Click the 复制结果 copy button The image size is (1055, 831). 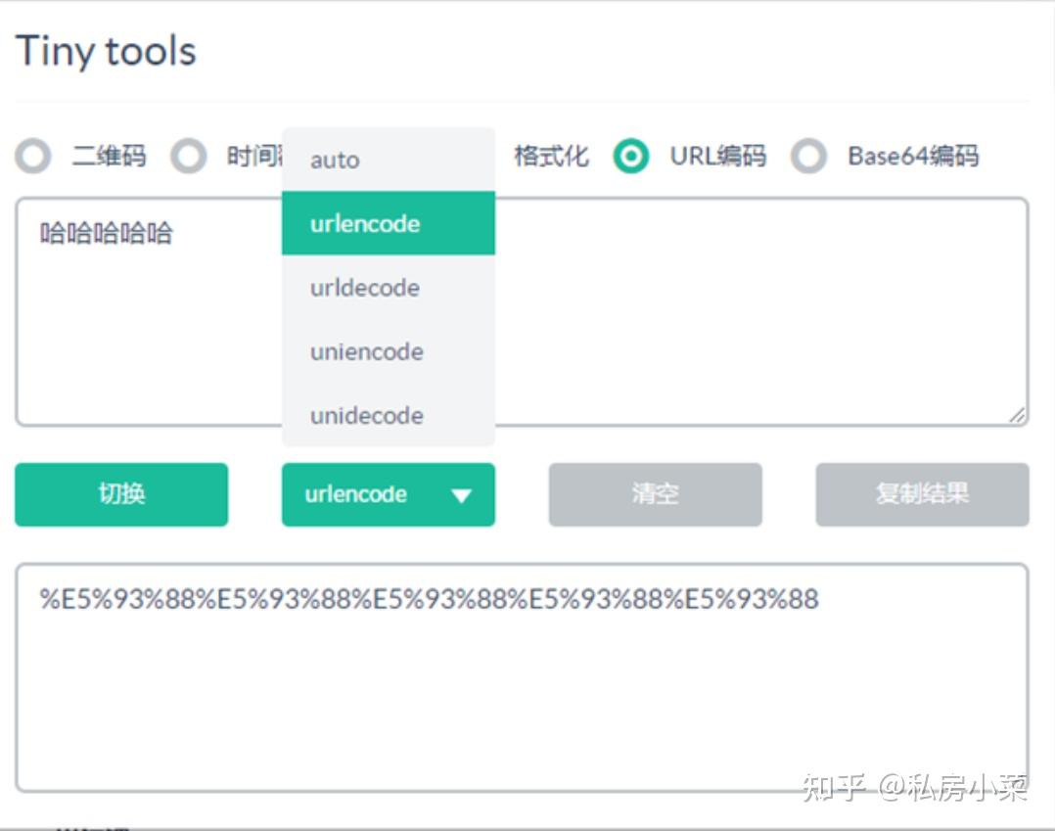[922, 495]
